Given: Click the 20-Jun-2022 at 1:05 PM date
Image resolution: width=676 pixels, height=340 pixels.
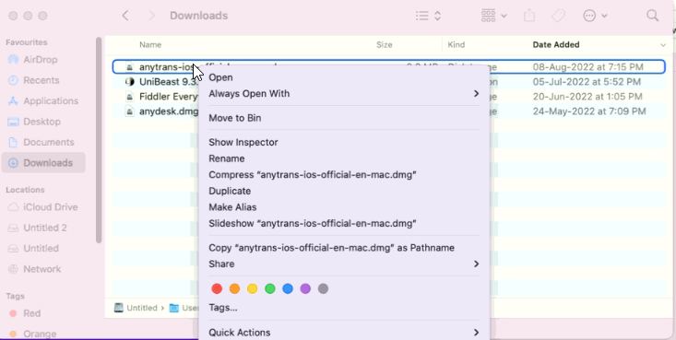Looking at the screenshot, I should coord(587,97).
